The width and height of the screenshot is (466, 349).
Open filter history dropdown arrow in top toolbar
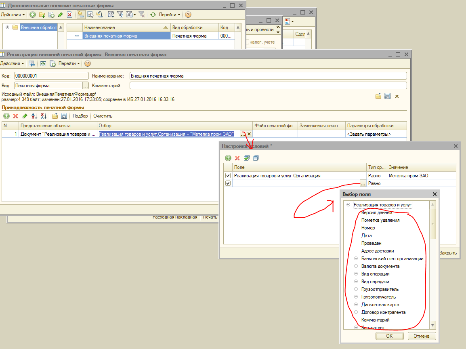tap(134, 15)
